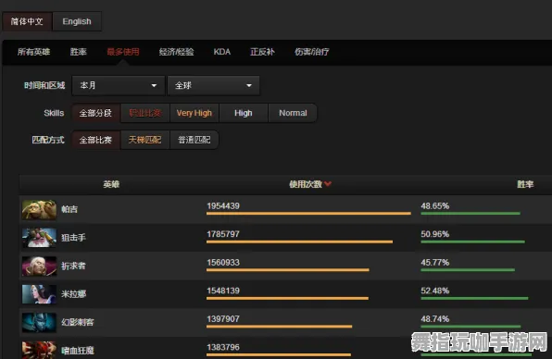Screen dimensions: 552x359
Task: Click the 米拉娜 hero portrait
Action: coord(39,294)
